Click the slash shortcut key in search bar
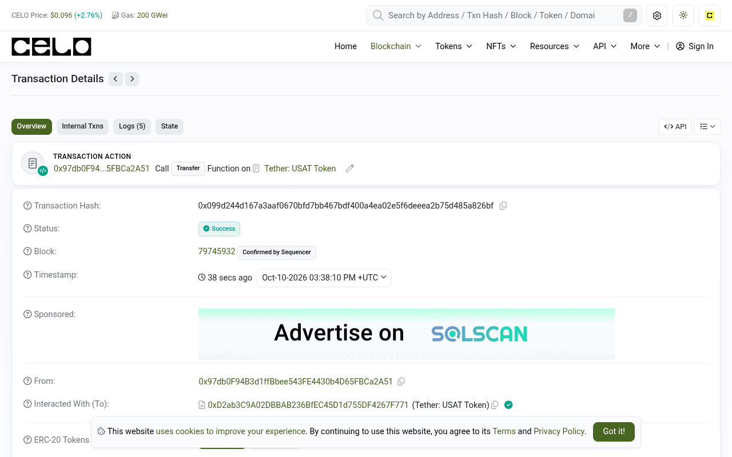 click(x=630, y=15)
